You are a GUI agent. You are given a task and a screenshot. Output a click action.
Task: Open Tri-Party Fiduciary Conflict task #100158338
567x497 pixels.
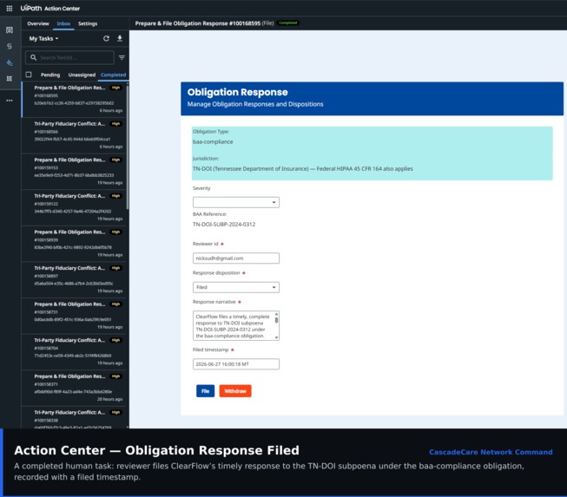pos(76,417)
